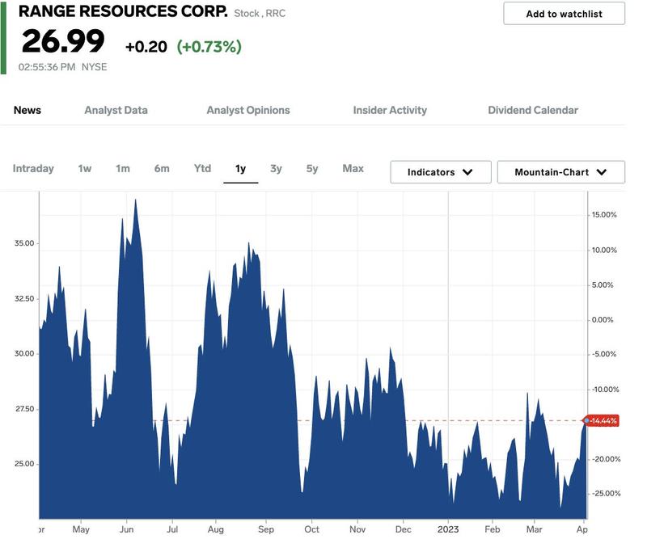
Task: Click the -5.00% percent axis label
Action: 604,354
